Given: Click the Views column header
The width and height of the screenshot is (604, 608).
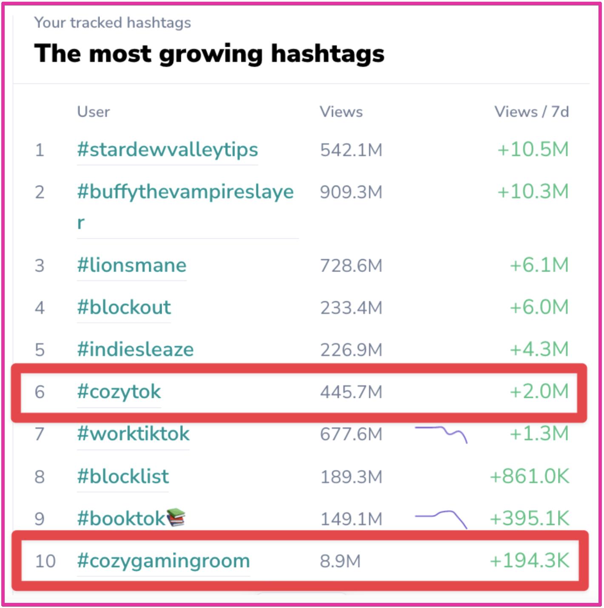Looking at the screenshot, I should 341,112.
